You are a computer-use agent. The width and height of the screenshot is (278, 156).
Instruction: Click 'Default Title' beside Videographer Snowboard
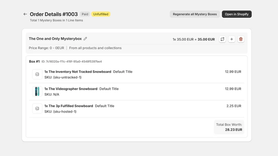pos(109,89)
